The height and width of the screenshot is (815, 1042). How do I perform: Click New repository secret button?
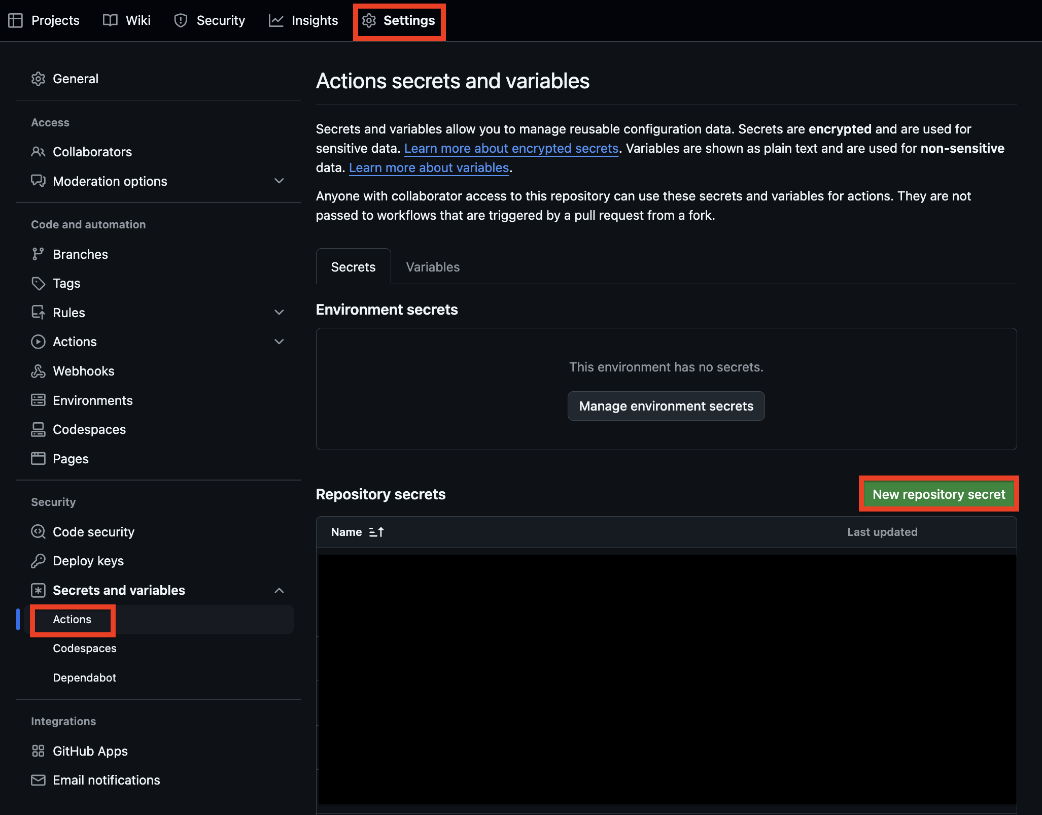[x=939, y=494]
